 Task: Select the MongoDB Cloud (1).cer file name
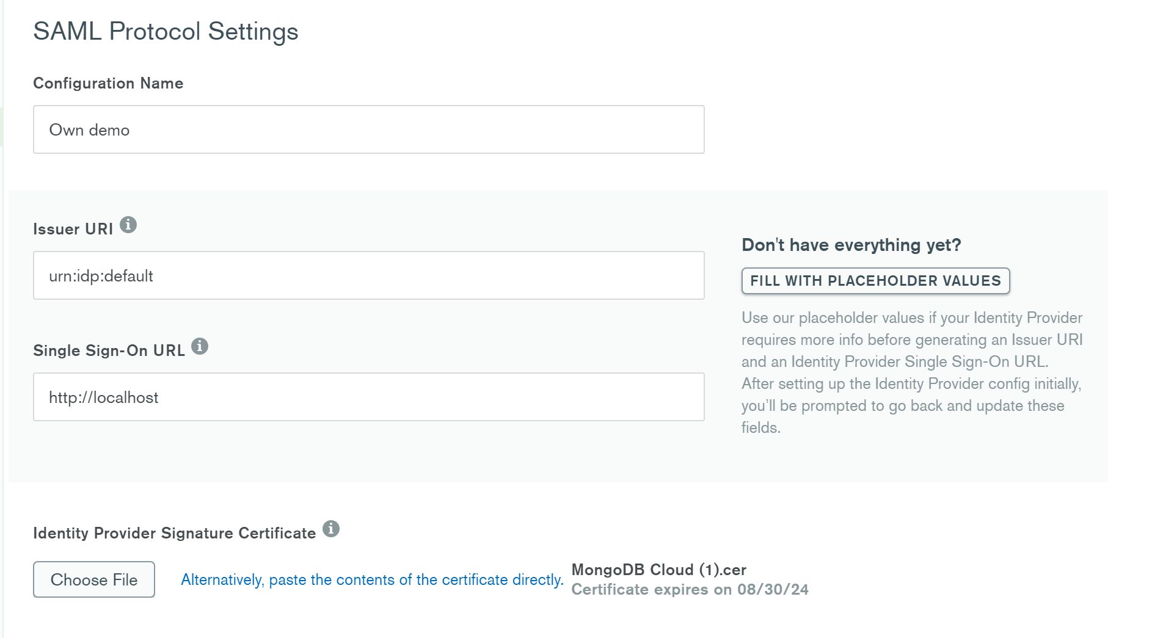tap(658, 570)
